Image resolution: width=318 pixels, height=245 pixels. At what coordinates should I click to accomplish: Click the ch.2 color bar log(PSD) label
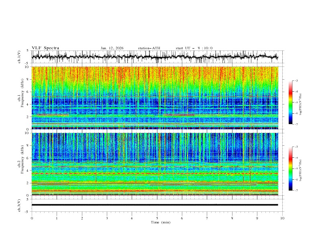coord(301,171)
